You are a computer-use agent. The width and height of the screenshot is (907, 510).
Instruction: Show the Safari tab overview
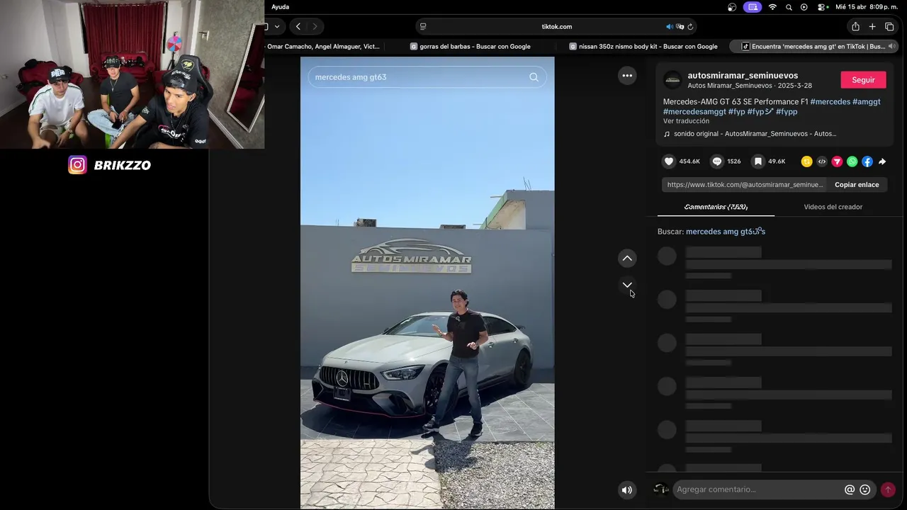point(889,27)
